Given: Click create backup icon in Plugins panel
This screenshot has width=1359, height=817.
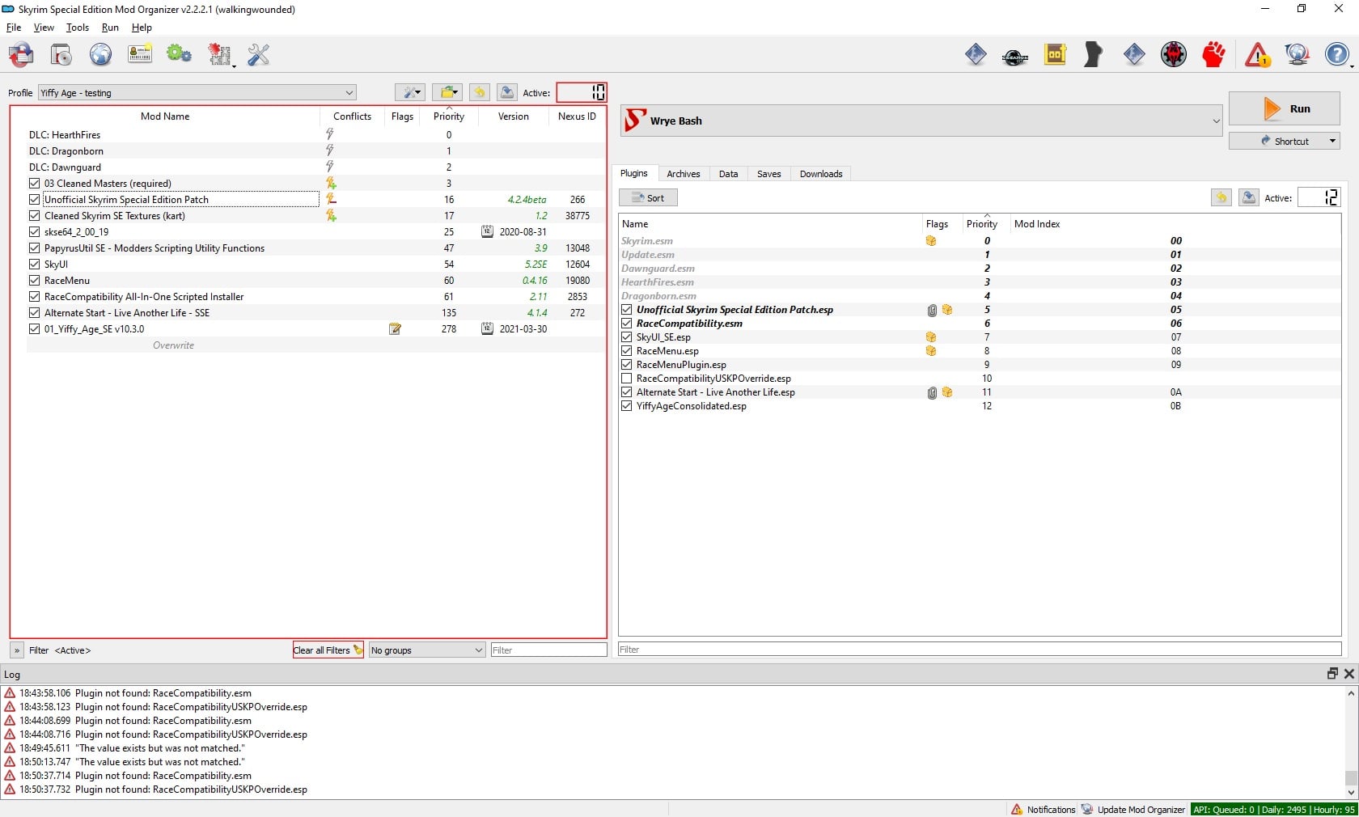Looking at the screenshot, I should click(x=1249, y=197).
